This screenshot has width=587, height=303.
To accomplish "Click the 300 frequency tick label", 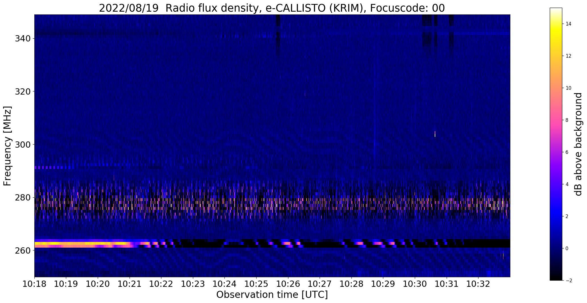I will pyautogui.click(x=22, y=145).
